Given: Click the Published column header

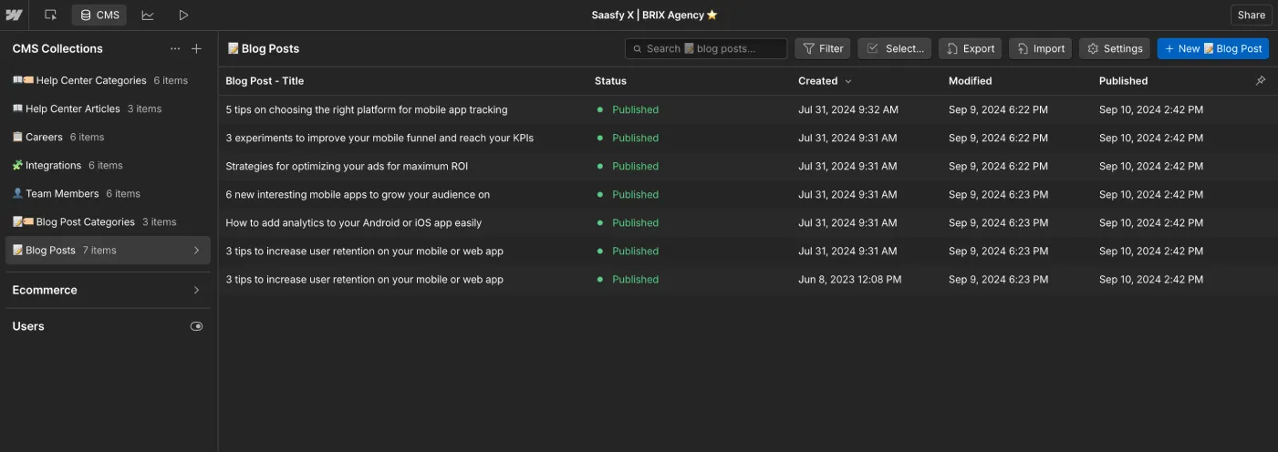Looking at the screenshot, I should 1123,81.
